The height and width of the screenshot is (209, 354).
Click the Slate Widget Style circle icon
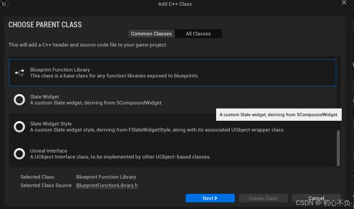coord(20,127)
